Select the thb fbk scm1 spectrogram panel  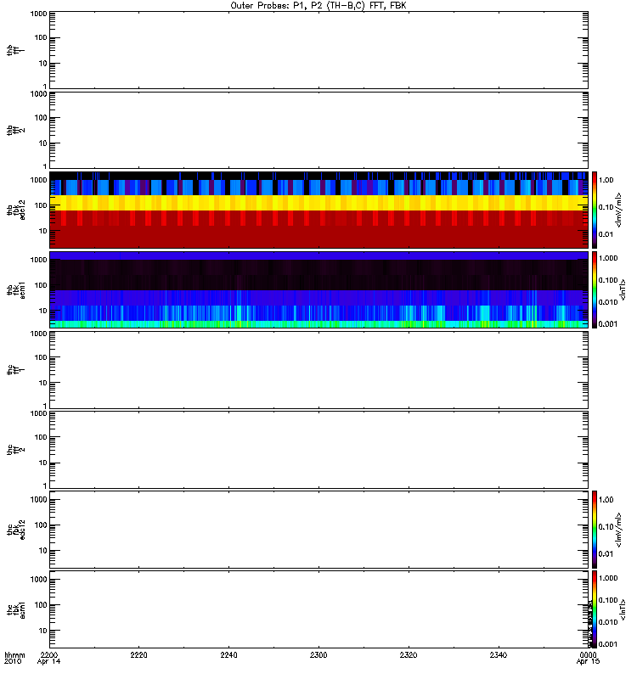[x=318, y=289]
